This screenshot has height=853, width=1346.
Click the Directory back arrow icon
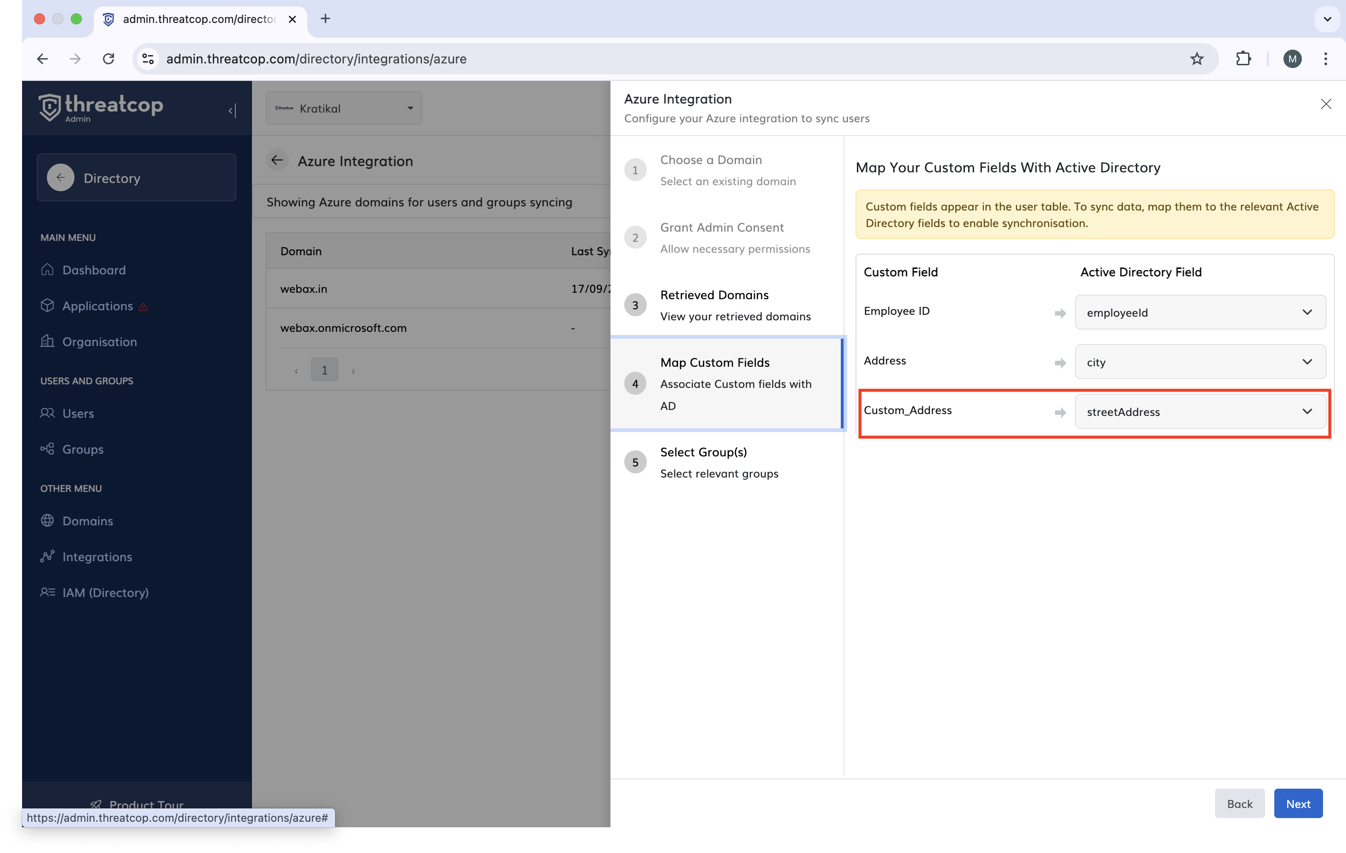coord(60,178)
